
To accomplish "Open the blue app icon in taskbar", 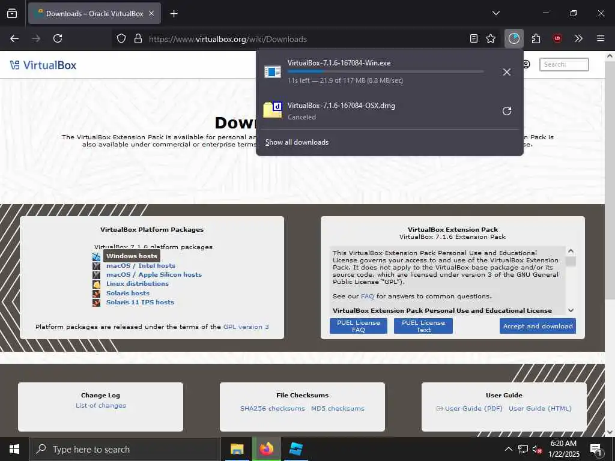I will click(295, 449).
